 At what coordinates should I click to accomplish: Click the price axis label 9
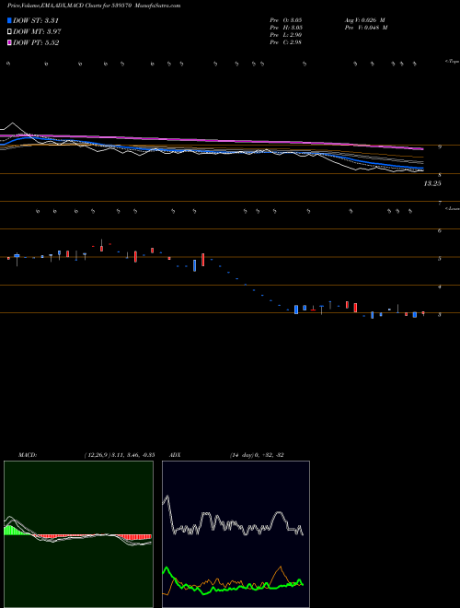(x=440, y=147)
